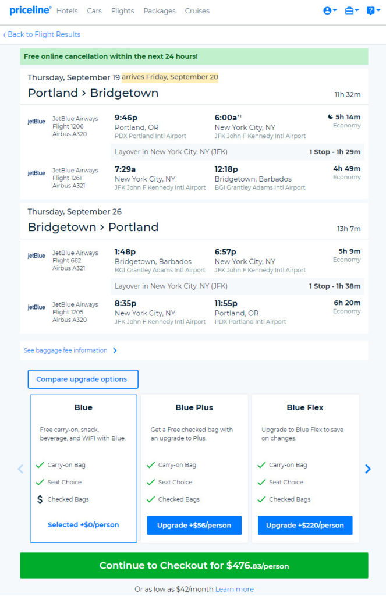Click the dollar sign Checked Bags icon in Blue

pos(40,499)
